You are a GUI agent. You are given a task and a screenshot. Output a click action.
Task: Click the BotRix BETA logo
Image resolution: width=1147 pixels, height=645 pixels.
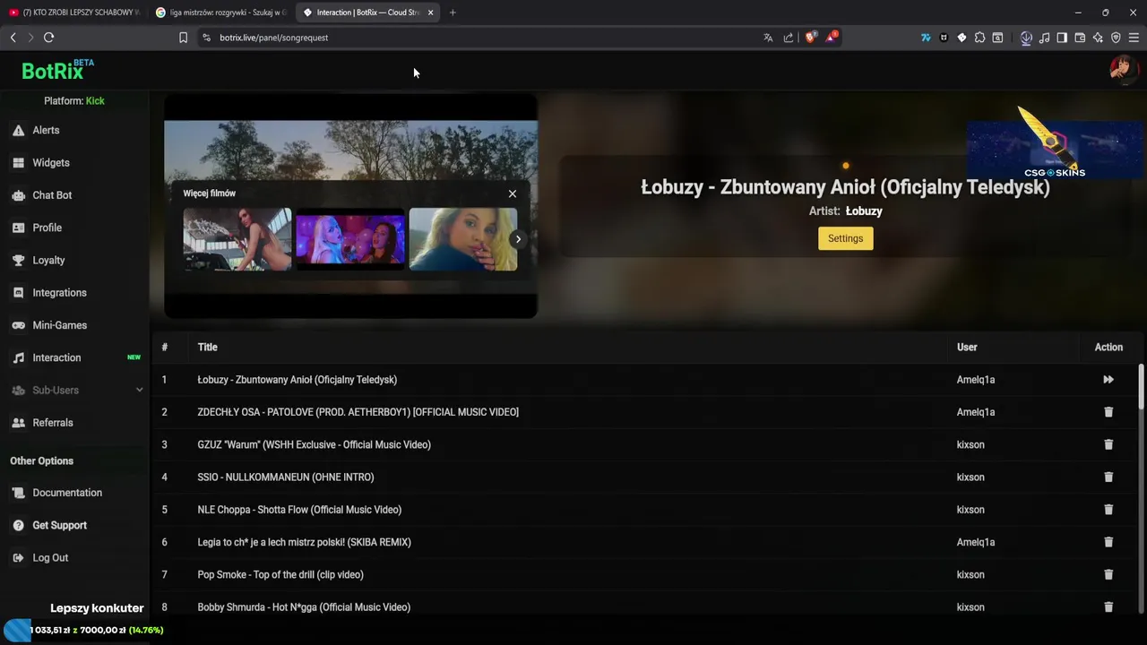pyautogui.click(x=57, y=70)
